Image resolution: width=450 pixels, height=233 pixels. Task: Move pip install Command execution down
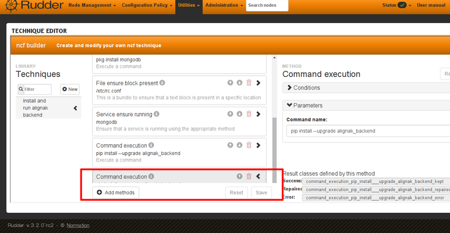240,145
